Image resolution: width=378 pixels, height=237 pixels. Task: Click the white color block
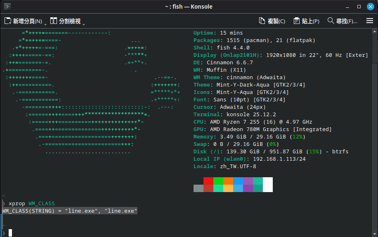click(x=267, y=185)
